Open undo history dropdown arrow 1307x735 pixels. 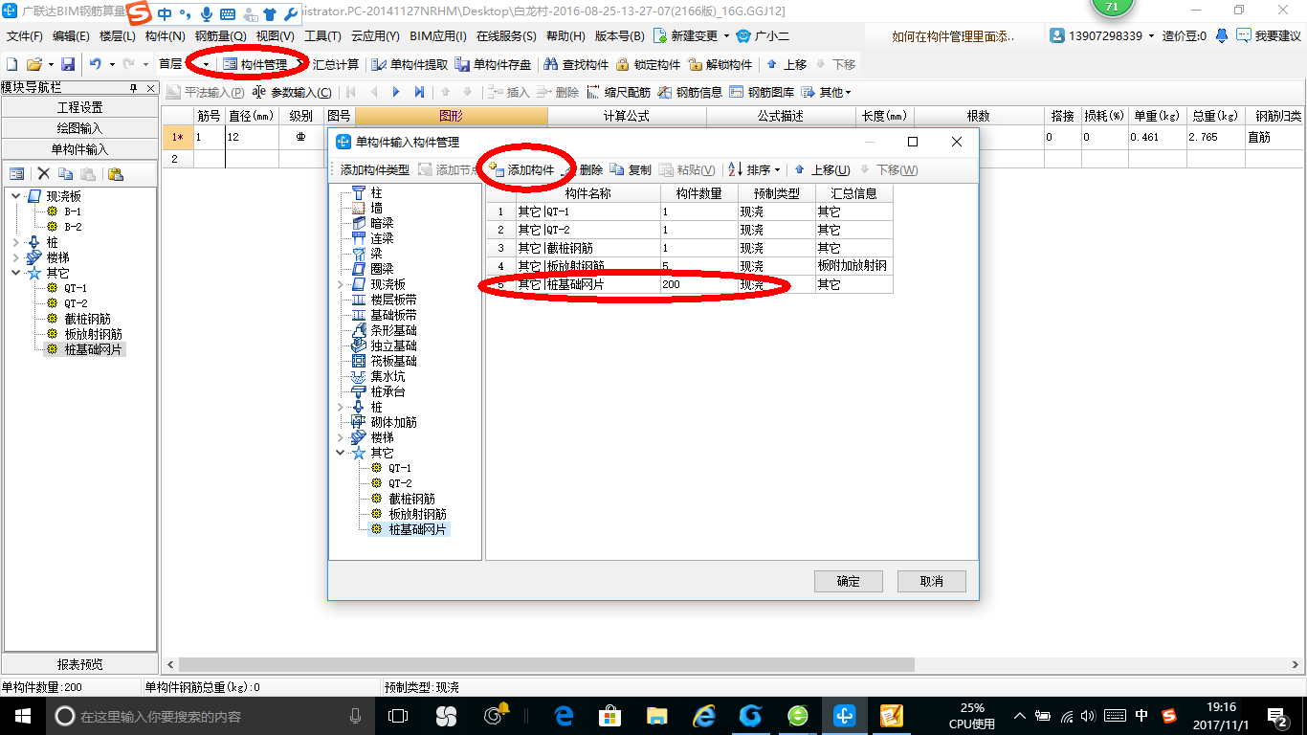click(x=110, y=64)
